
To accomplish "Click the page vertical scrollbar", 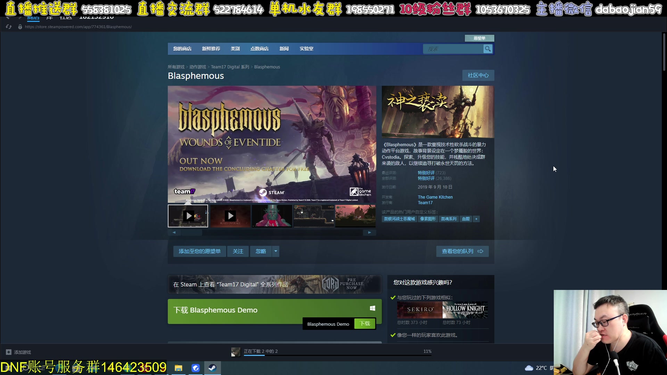I will coord(664,52).
